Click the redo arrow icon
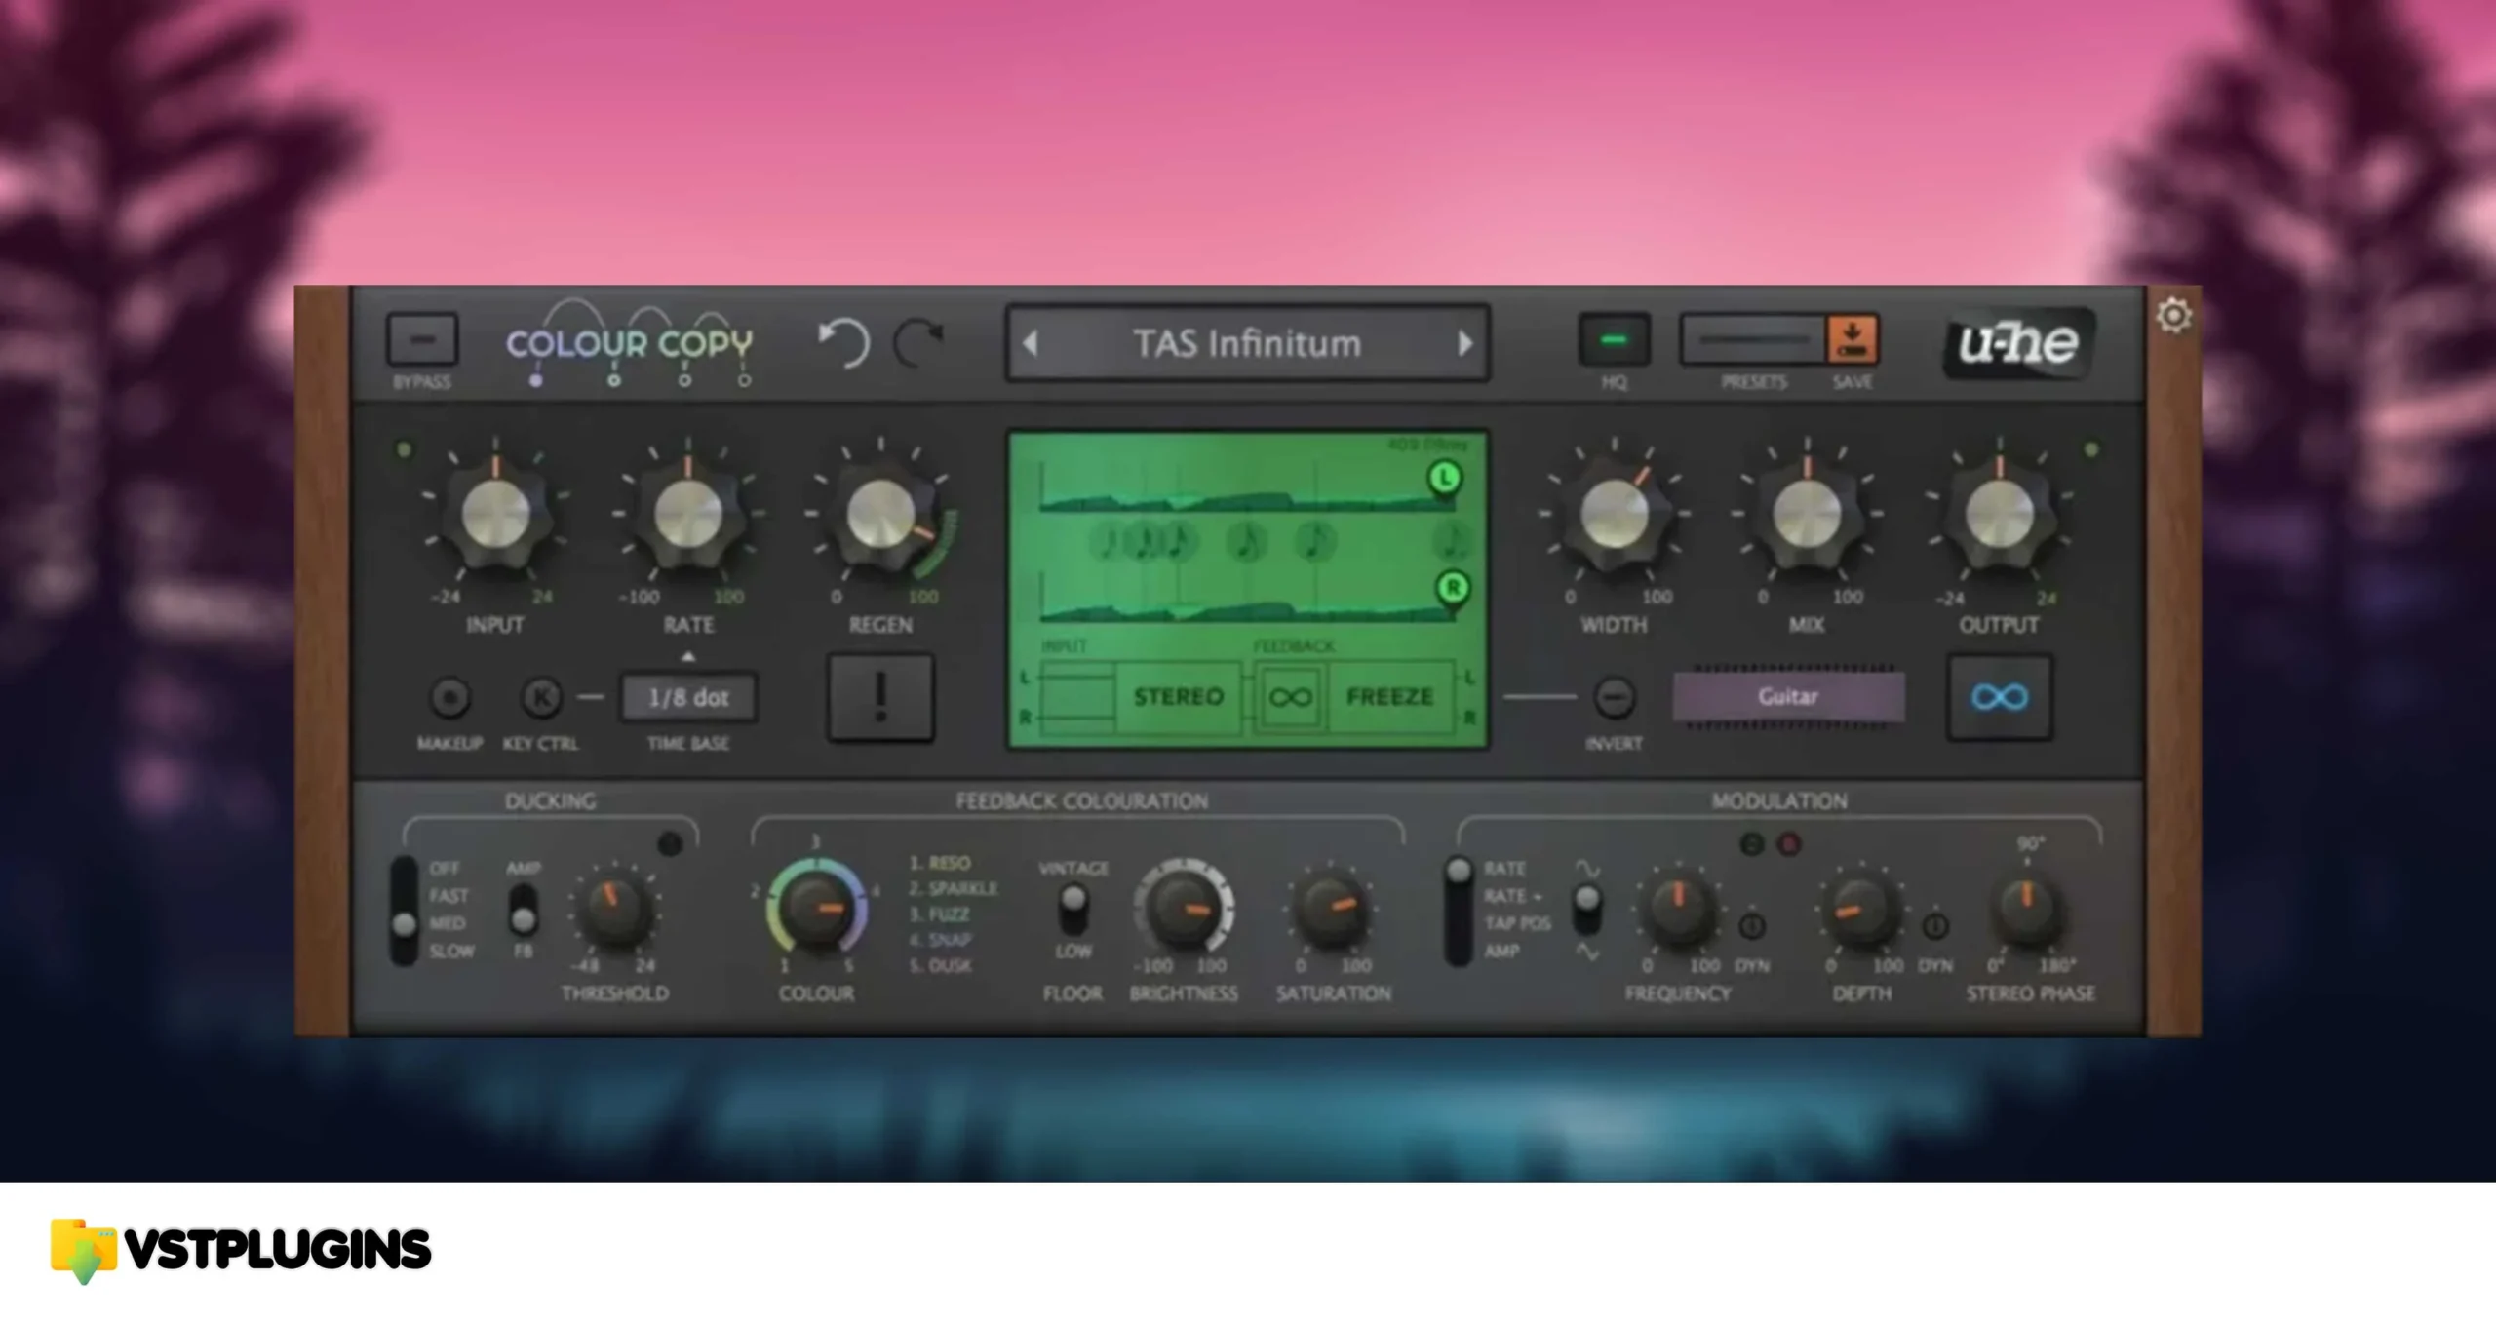Screen dimensions: 2496x1323 (918, 342)
